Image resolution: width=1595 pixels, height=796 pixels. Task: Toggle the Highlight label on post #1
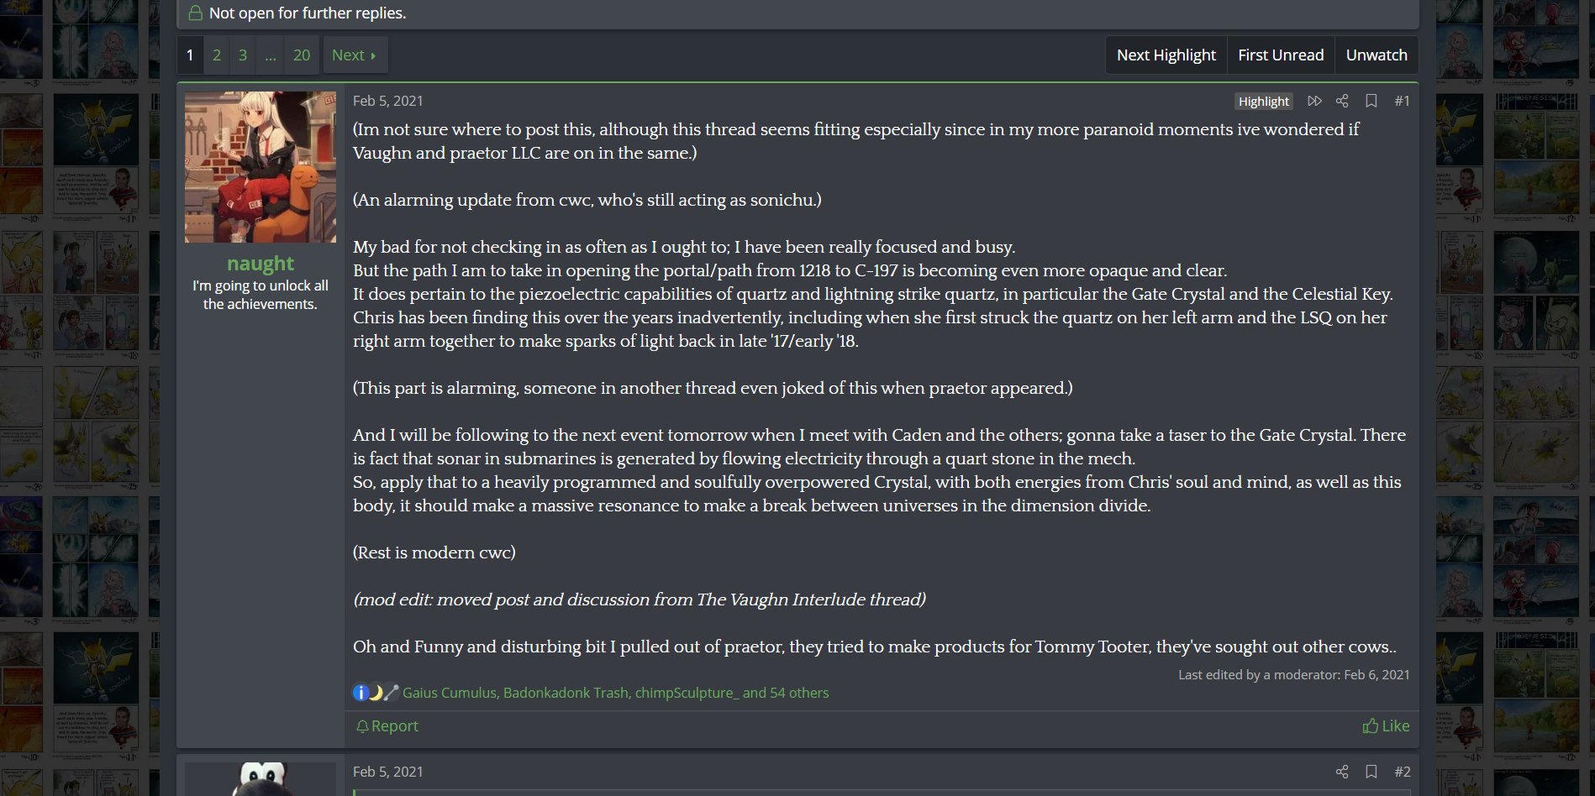coord(1263,101)
